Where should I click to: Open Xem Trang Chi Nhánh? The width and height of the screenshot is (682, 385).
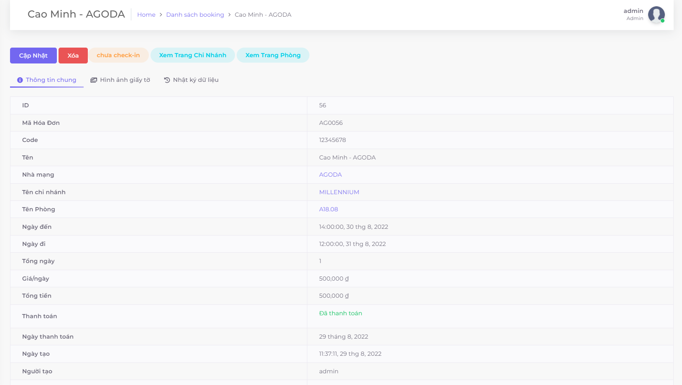[x=192, y=55]
